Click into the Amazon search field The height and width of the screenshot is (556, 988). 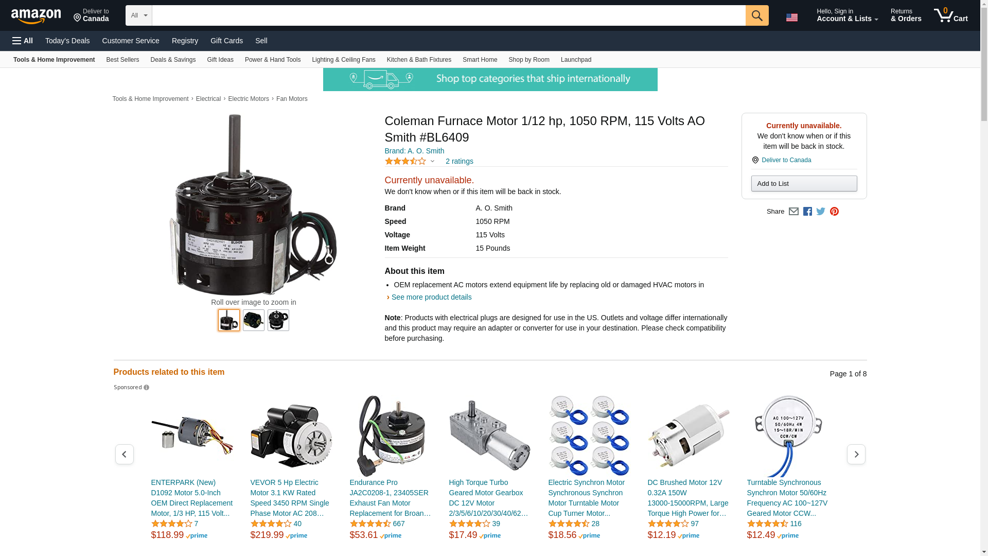[449, 15]
